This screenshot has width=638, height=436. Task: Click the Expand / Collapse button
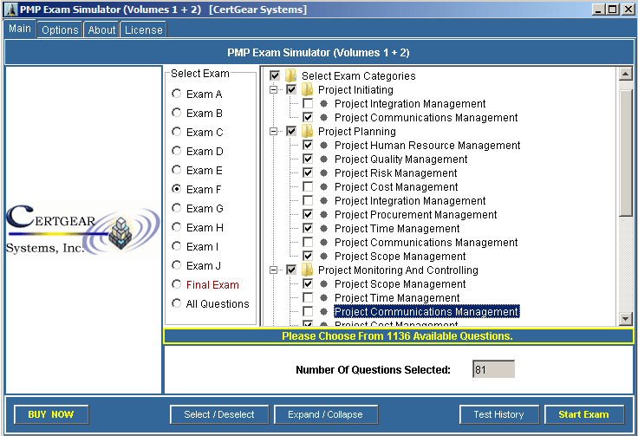point(326,414)
